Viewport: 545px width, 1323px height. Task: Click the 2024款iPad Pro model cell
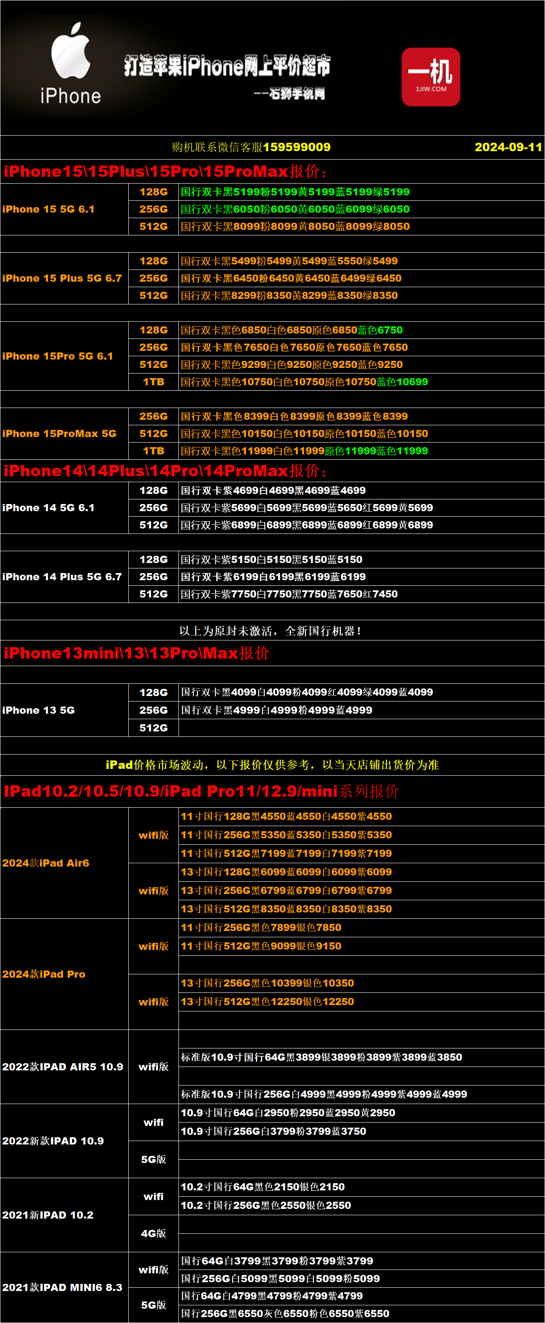click(x=44, y=974)
